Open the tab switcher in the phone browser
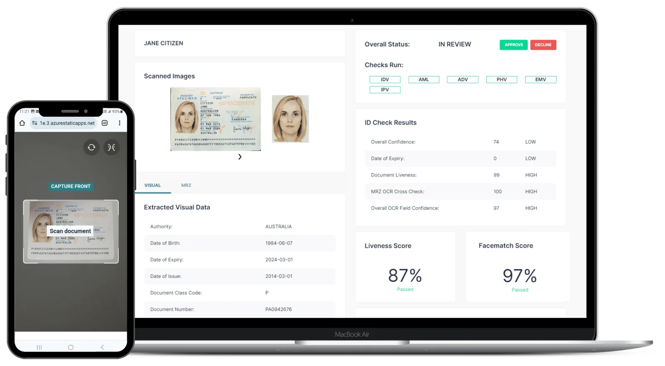 [x=105, y=123]
